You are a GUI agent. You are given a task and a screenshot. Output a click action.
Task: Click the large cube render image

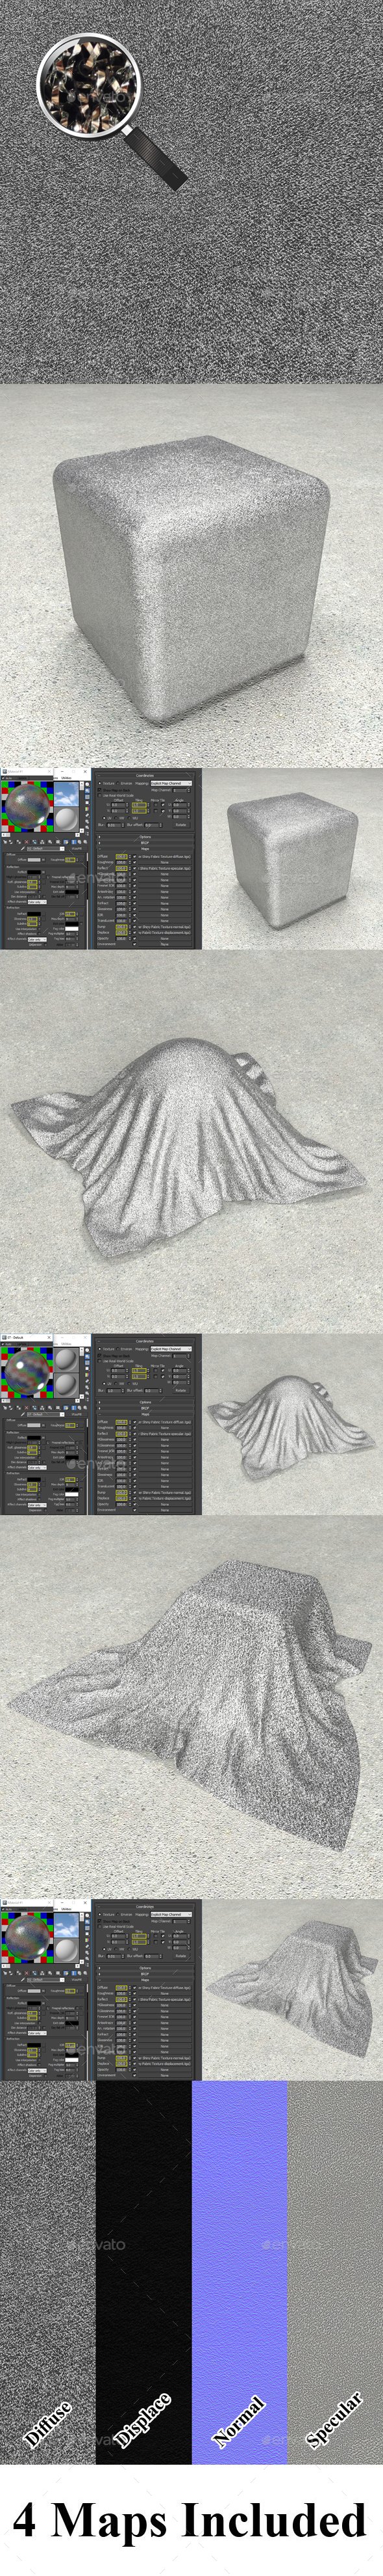pyautogui.click(x=191, y=575)
